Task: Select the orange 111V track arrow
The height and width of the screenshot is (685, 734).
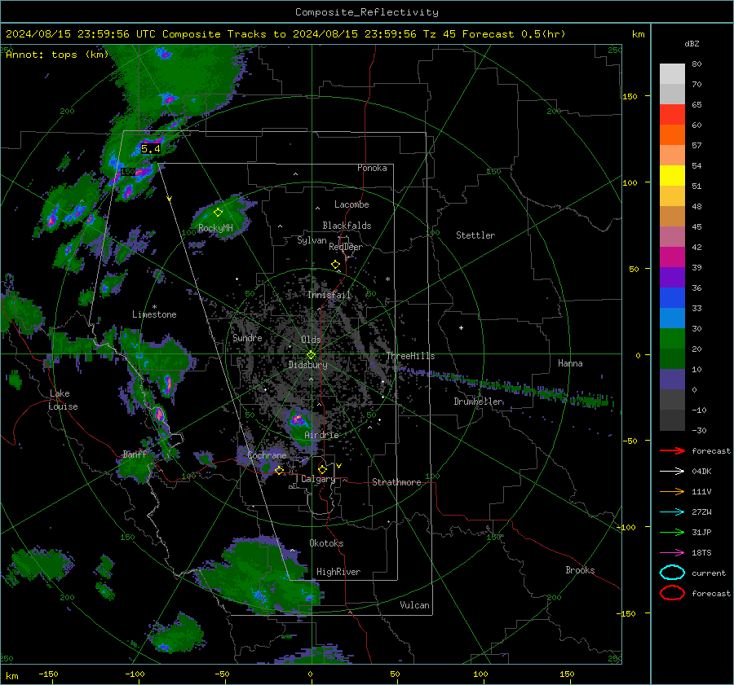Action: (672, 491)
